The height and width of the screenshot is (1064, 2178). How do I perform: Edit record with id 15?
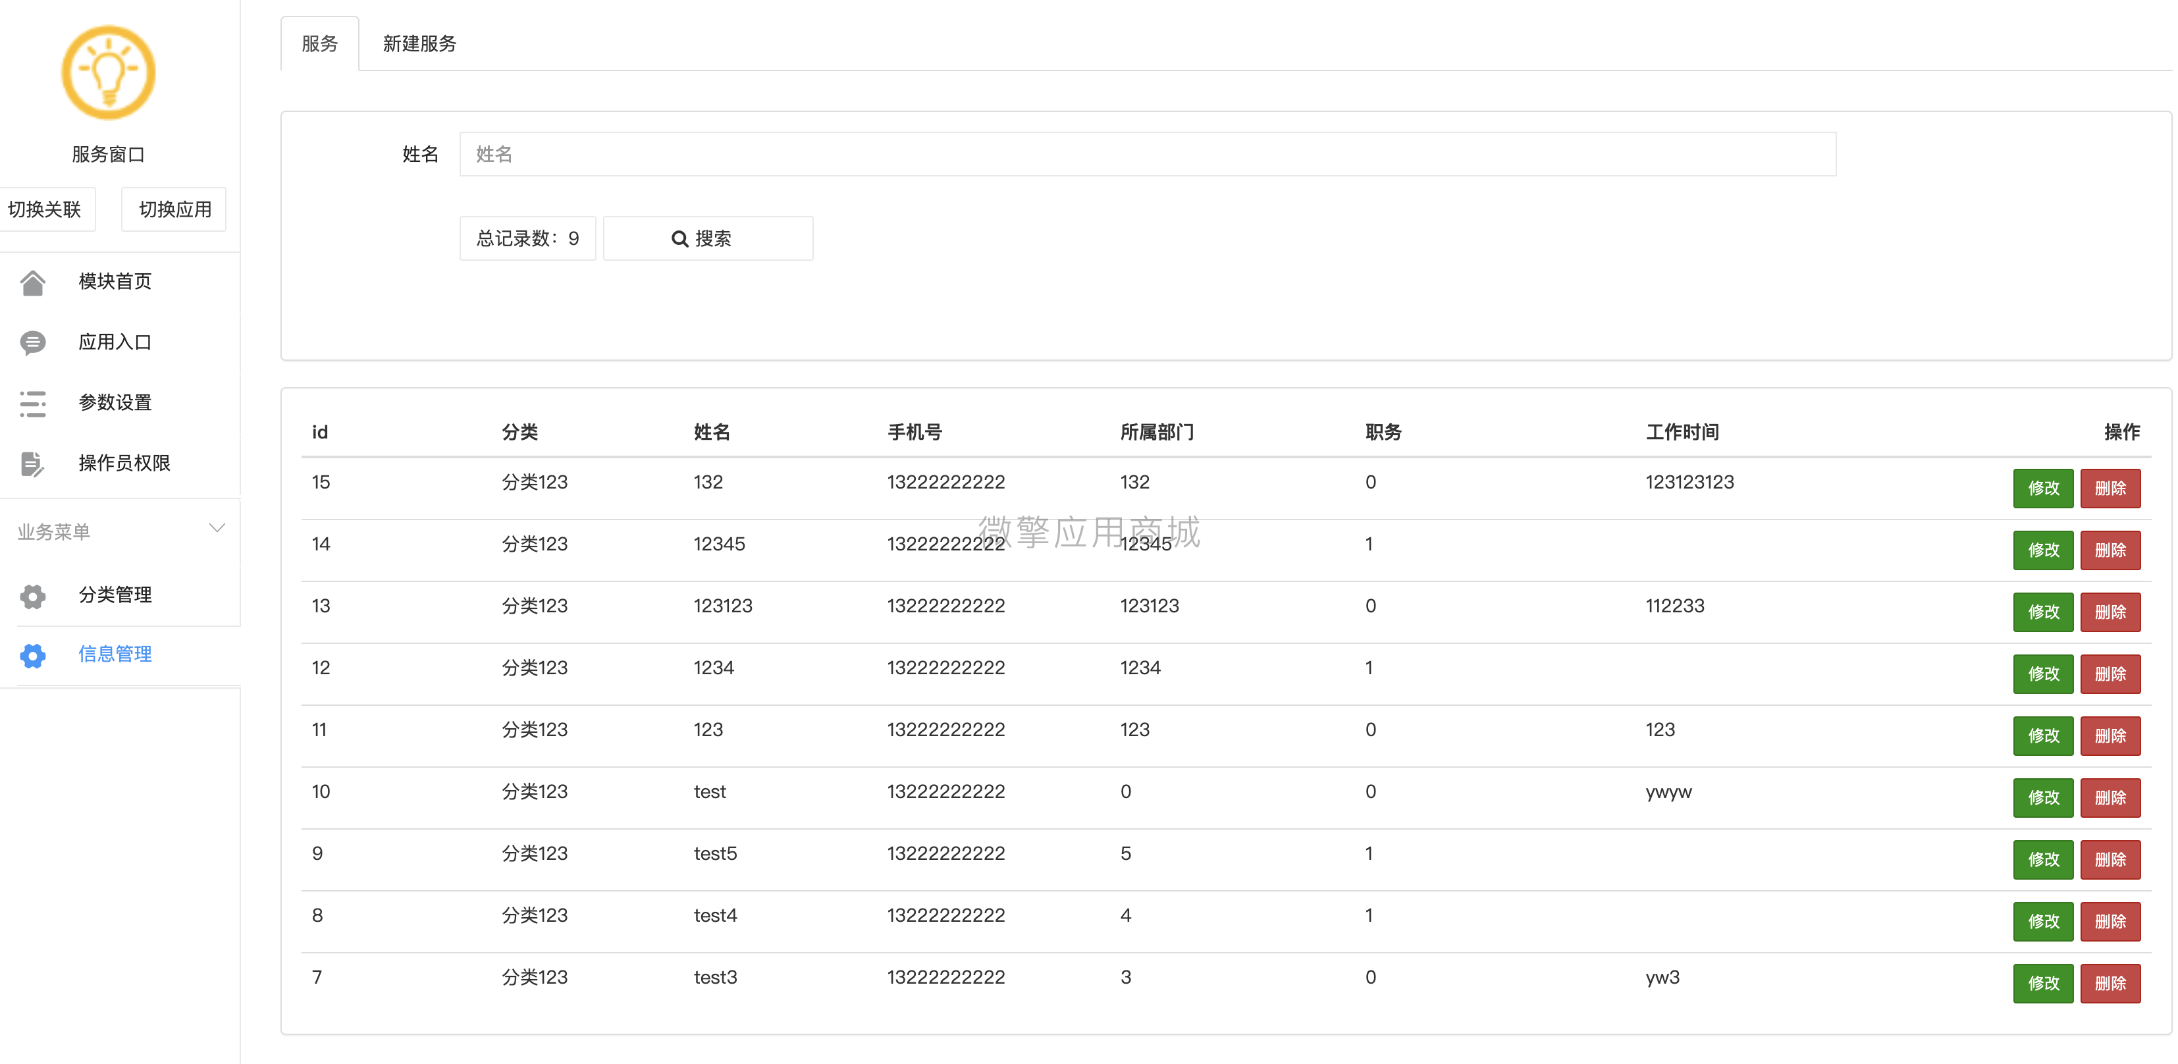pos(2043,488)
